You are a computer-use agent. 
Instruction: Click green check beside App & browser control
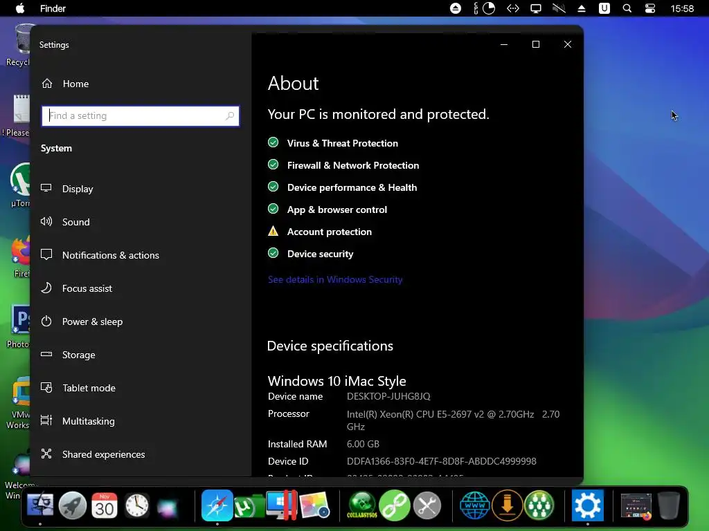click(x=273, y=209)
